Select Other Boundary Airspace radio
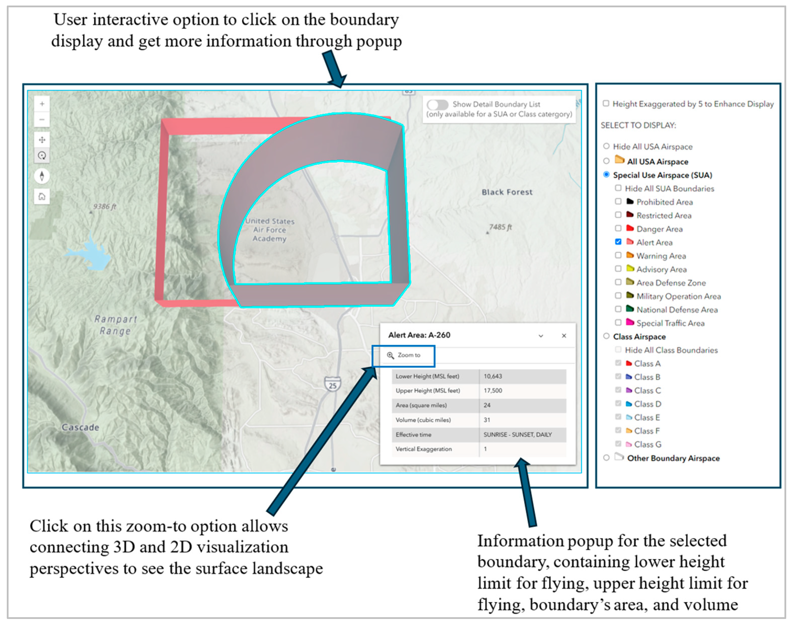793x625 pixels. click(x=607, y=458)
